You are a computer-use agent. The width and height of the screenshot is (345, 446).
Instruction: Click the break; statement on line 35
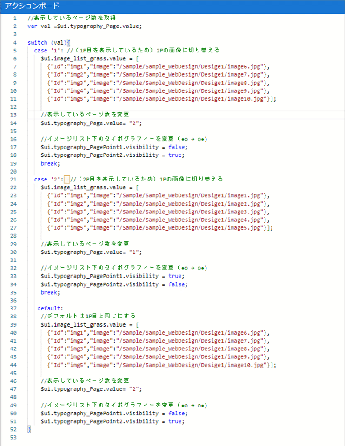[x=50, y=292]
